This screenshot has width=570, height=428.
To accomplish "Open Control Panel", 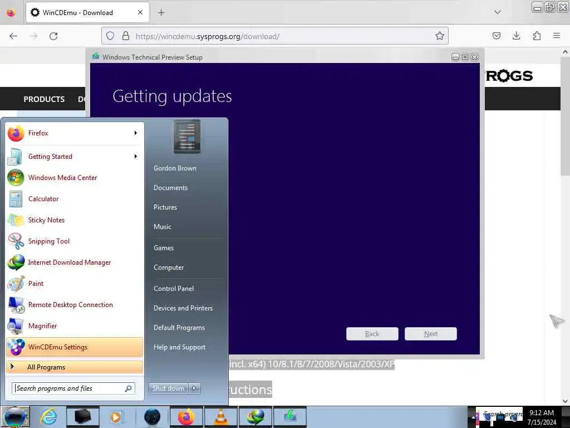I will 174,289.
